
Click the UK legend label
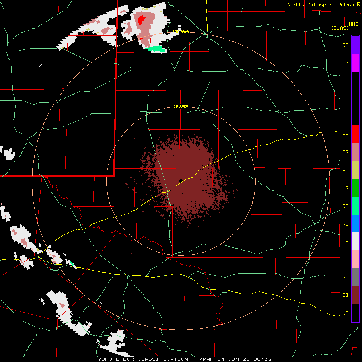[345, 63]
